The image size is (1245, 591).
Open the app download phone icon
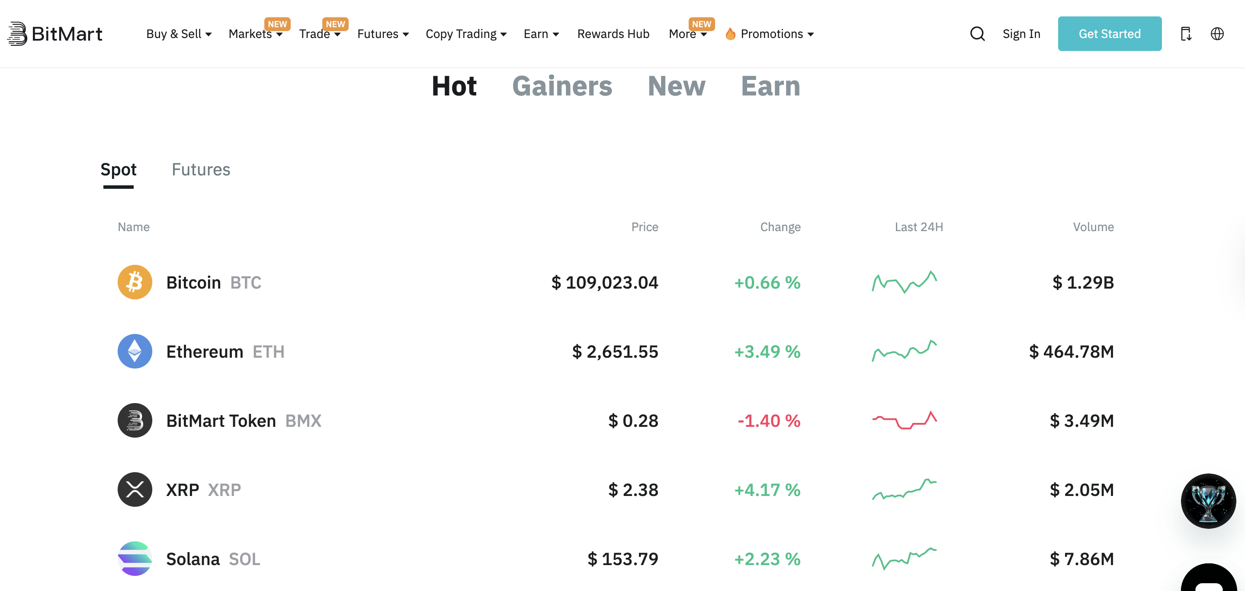tap(1186, 34)
